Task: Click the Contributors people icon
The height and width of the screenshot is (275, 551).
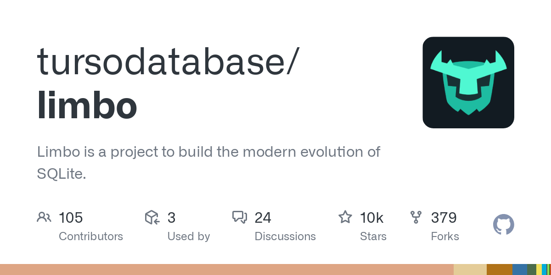Action: tap(44, 217)
